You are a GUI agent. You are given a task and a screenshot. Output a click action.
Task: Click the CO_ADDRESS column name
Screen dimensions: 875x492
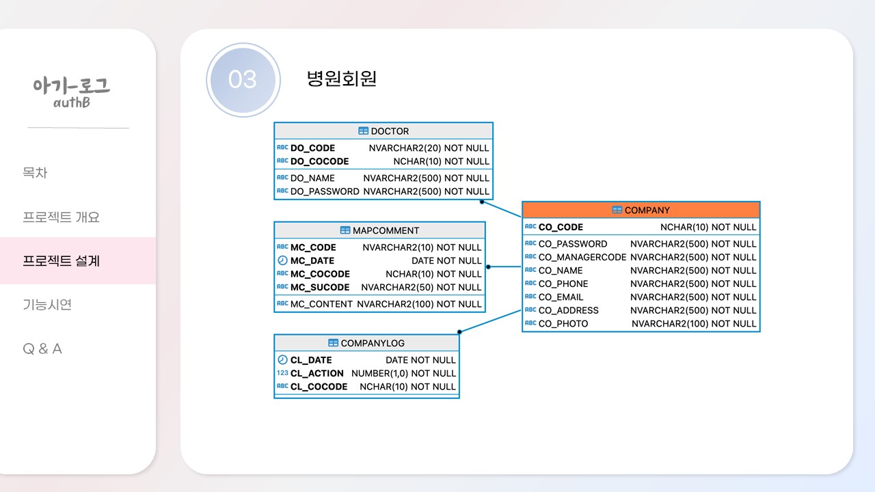pos(569,310)
